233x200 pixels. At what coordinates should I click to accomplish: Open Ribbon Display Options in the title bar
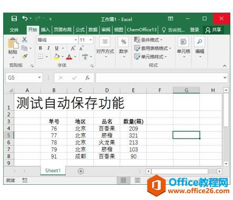[x=170, y=18]
